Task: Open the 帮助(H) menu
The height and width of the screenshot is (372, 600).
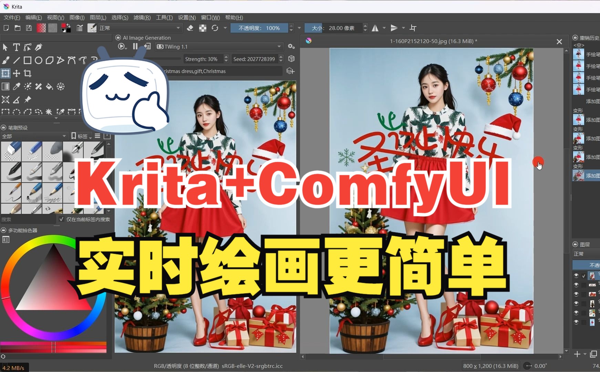Action: 234,18
